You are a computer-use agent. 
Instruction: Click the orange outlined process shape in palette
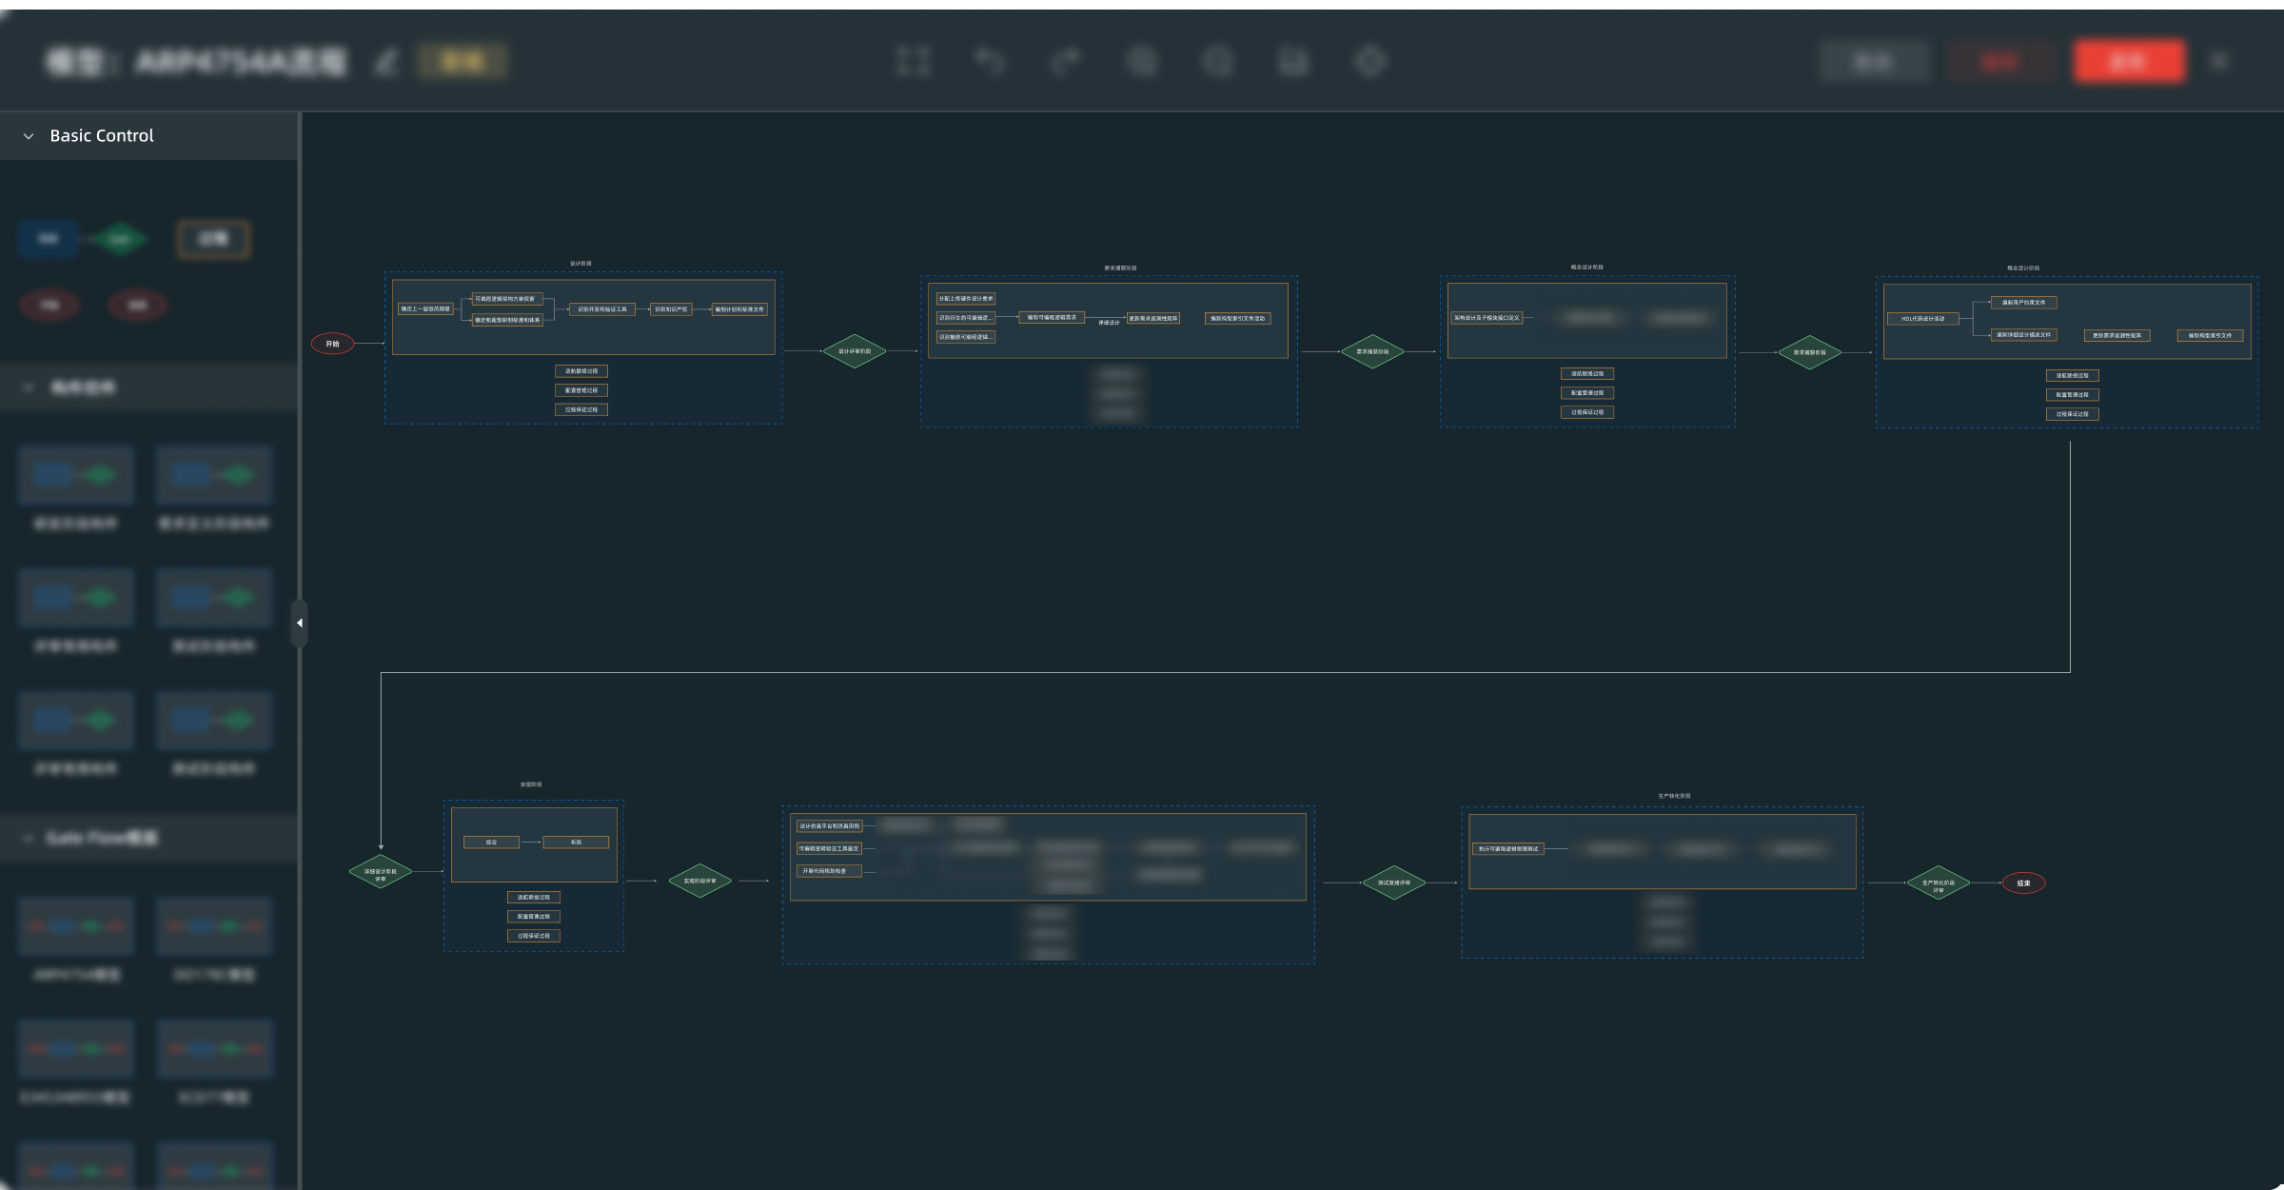(213, 239)
